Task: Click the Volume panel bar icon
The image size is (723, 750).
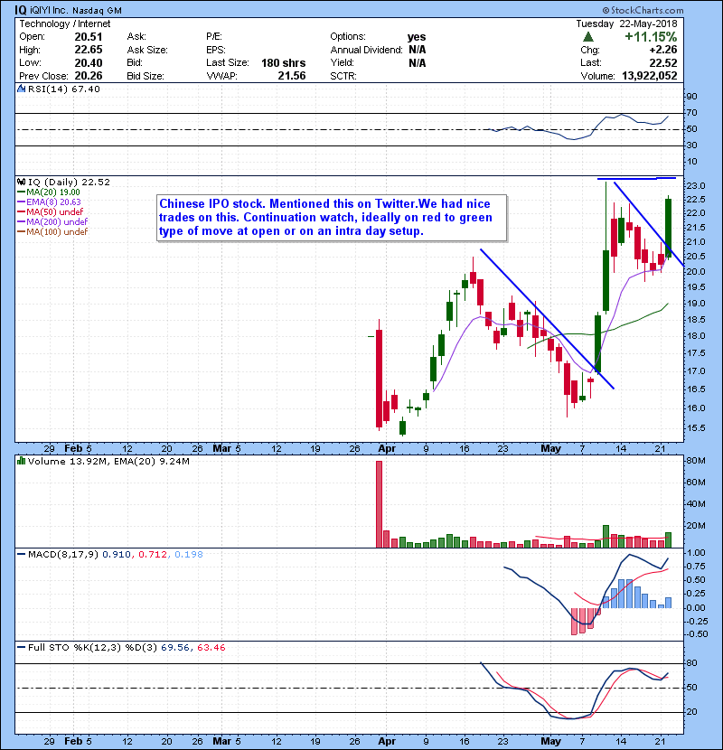Action: tap(21, 462)
